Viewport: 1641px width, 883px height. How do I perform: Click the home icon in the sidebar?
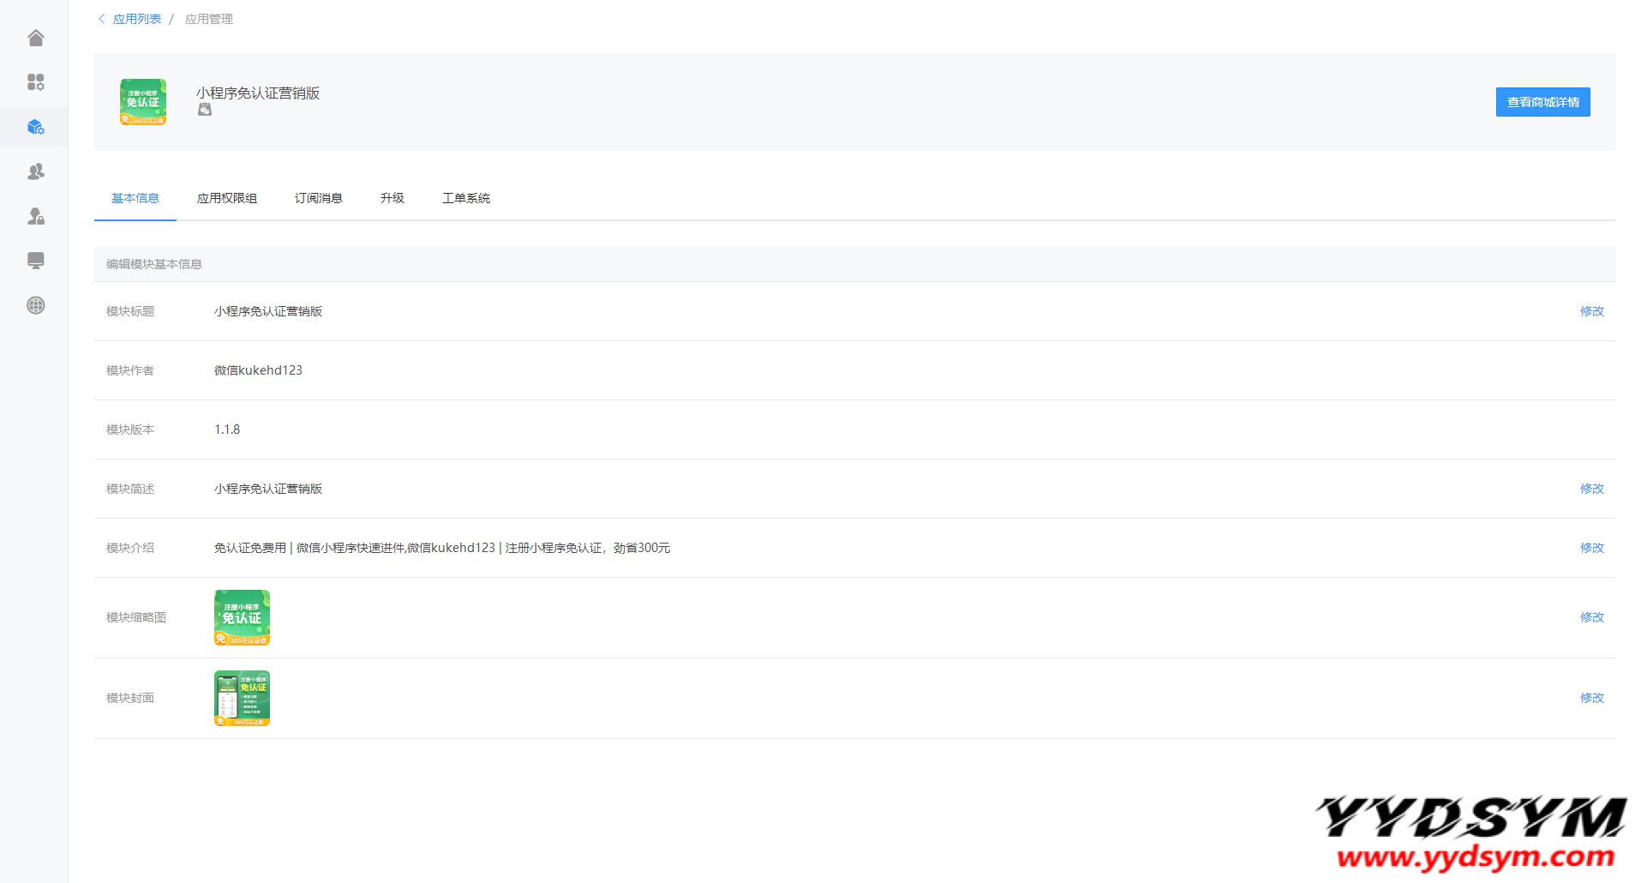(x=35, y=38)
